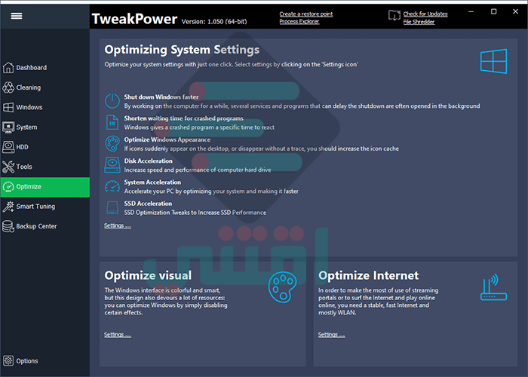528x377 pixels.
Task: Close the TweakPower window
Action: click(515, 12)
